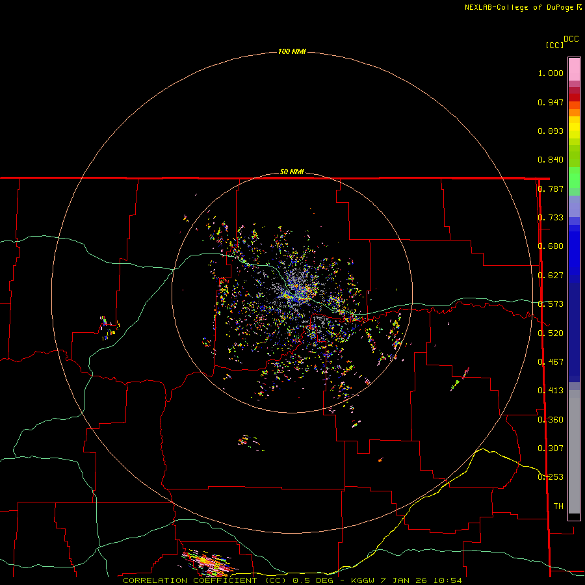Screen dimensions: 585x585
Task: Click the 0.680 legend value
Action: point(551,246)
